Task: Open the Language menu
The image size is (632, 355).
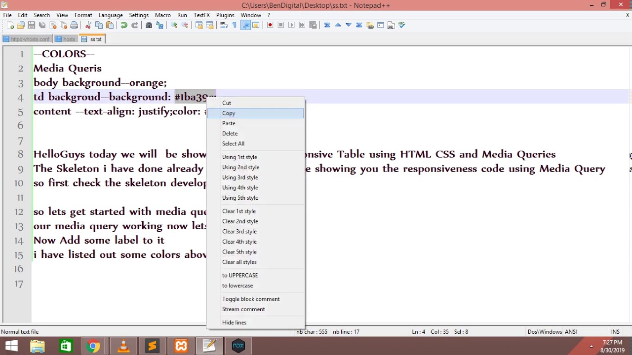Action: point(111,15)
